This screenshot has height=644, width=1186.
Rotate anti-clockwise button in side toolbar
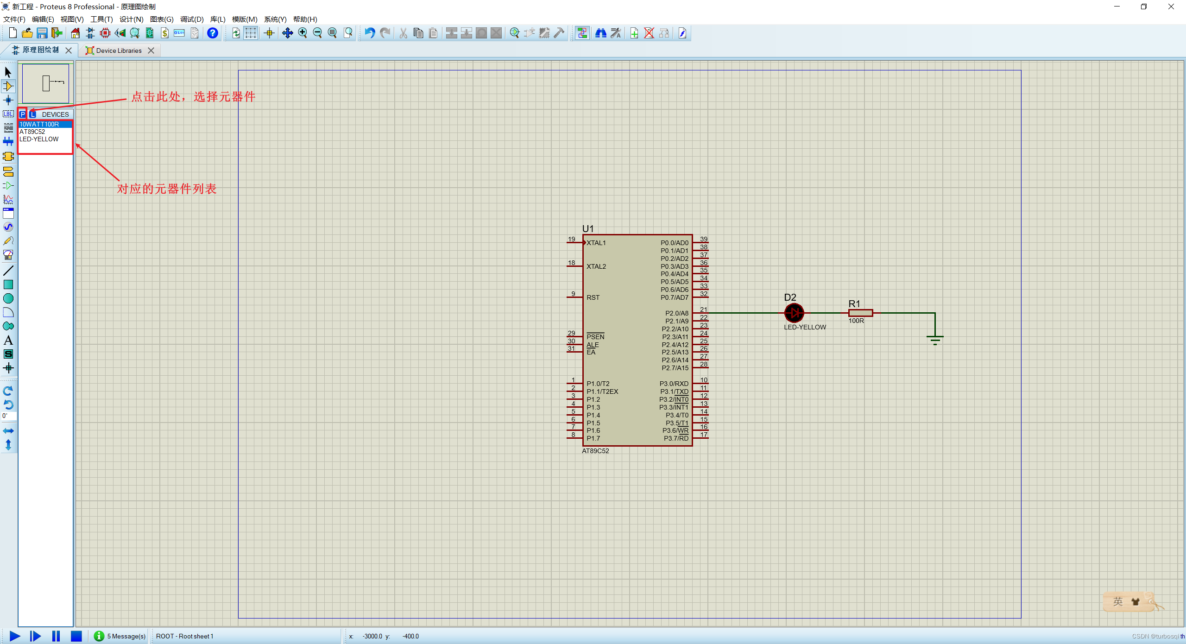[x=8, y=404]
